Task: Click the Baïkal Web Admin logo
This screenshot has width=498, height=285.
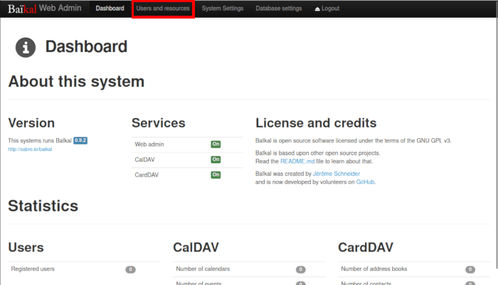Action: 44,9
